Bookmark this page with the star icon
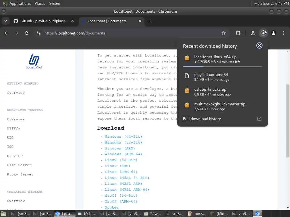This screenshot has height=217, width=290. 224,33
